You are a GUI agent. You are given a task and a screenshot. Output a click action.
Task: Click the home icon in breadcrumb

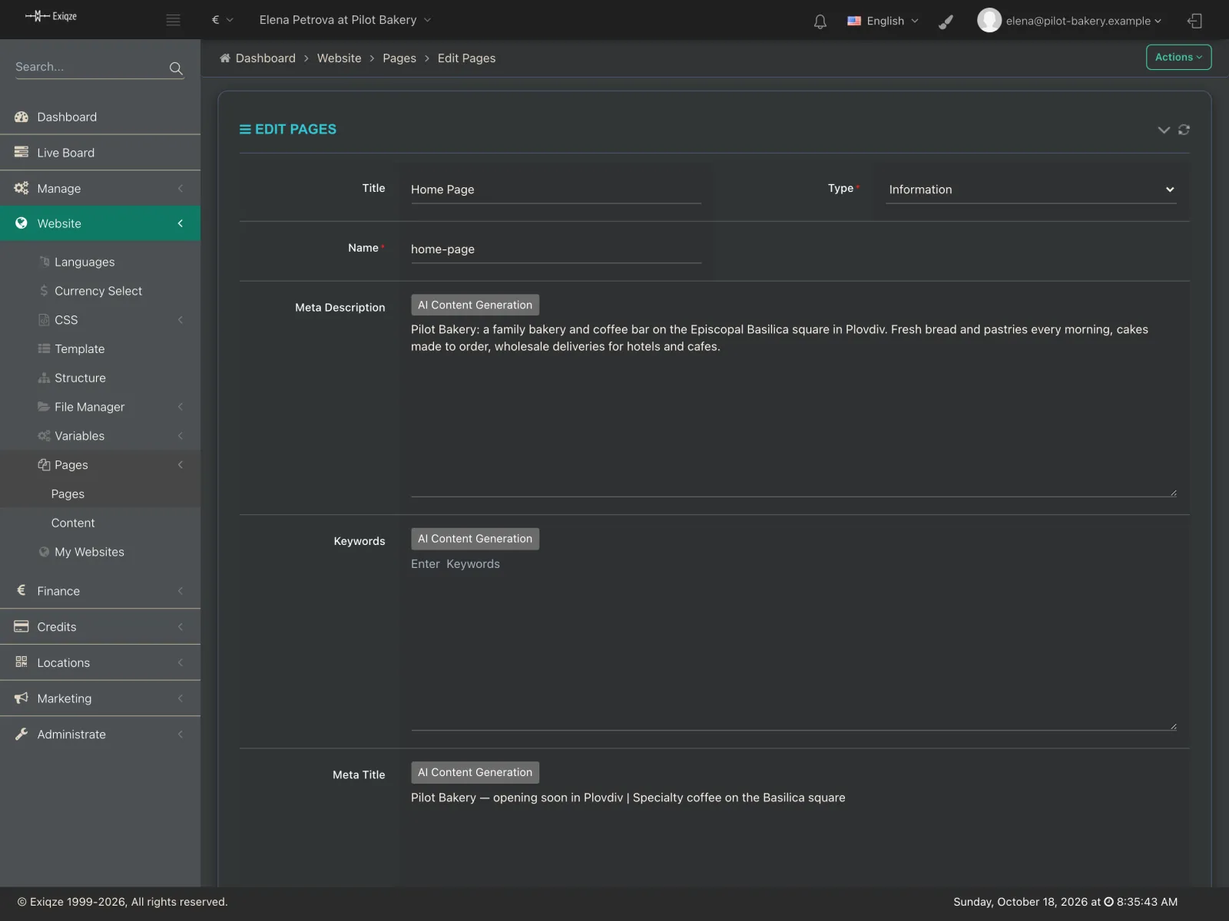click(225, 58)
